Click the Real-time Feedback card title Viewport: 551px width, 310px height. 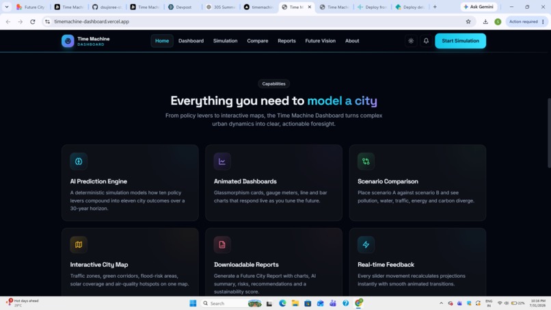[x=386, y=265]
